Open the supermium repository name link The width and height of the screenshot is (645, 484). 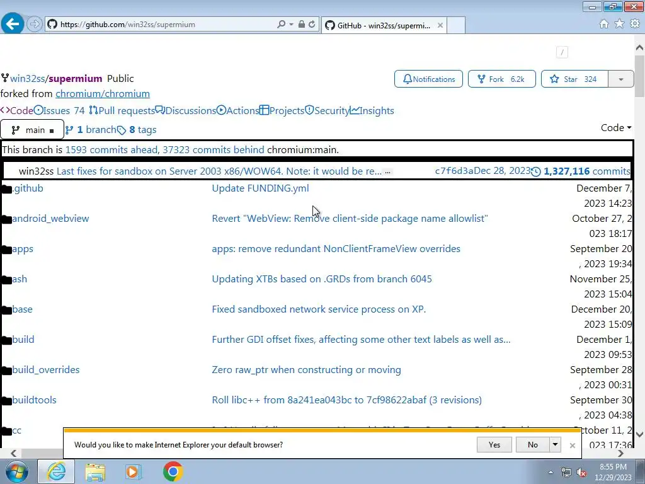(76, 79)
